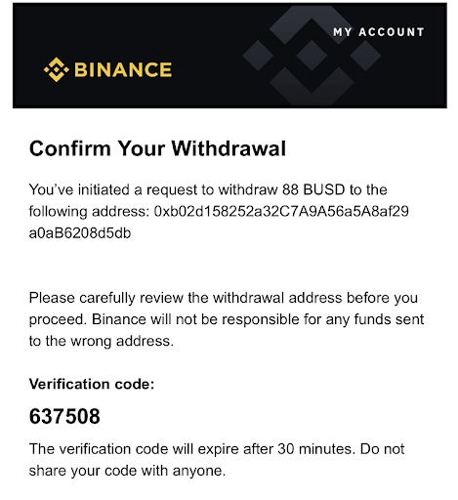
Task: Click the verification code will expire sentence
Action: (x=190, y=449)
